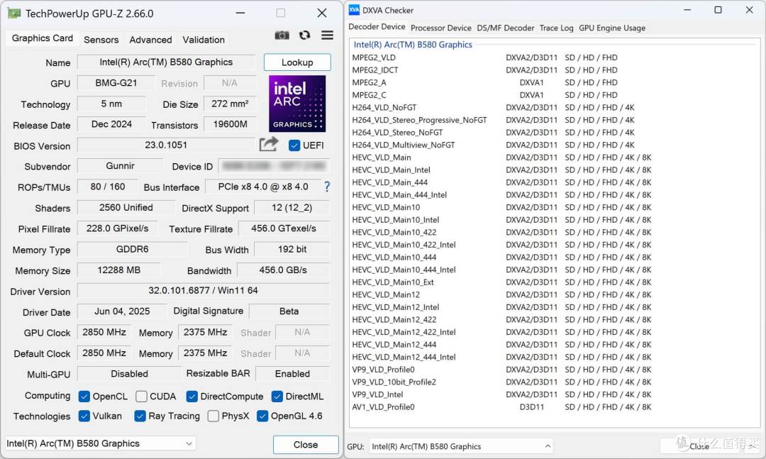Click the BIOS Version field 23.0.1051
766x459 pixels.
point(166,145)
